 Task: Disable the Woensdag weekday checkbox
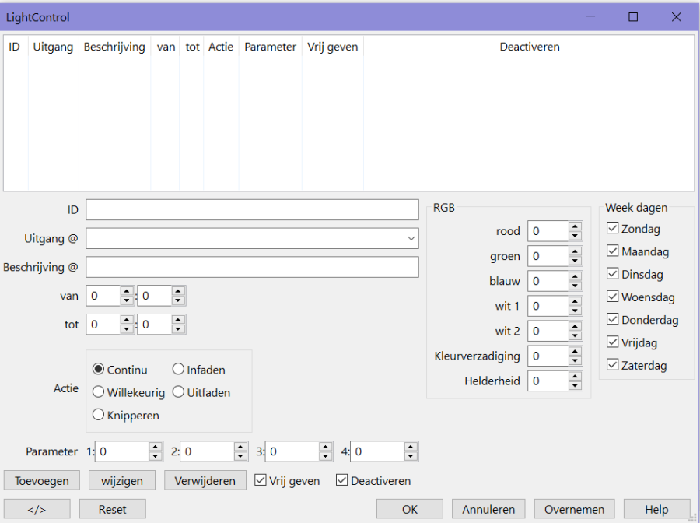[x=613, y=297]
